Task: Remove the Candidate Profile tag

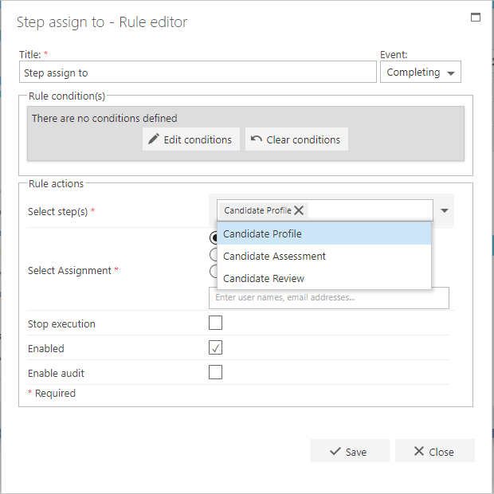Action: click(x=299, y=210)
